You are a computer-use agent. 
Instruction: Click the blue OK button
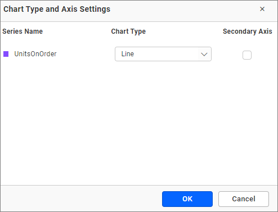[x=187, y=199]
